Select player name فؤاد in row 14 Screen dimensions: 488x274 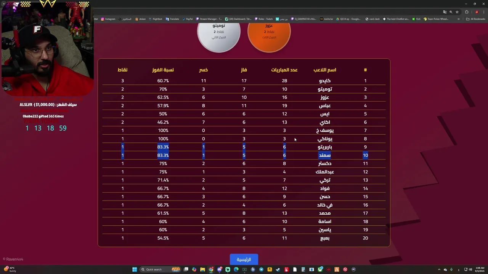pos(325,188)
